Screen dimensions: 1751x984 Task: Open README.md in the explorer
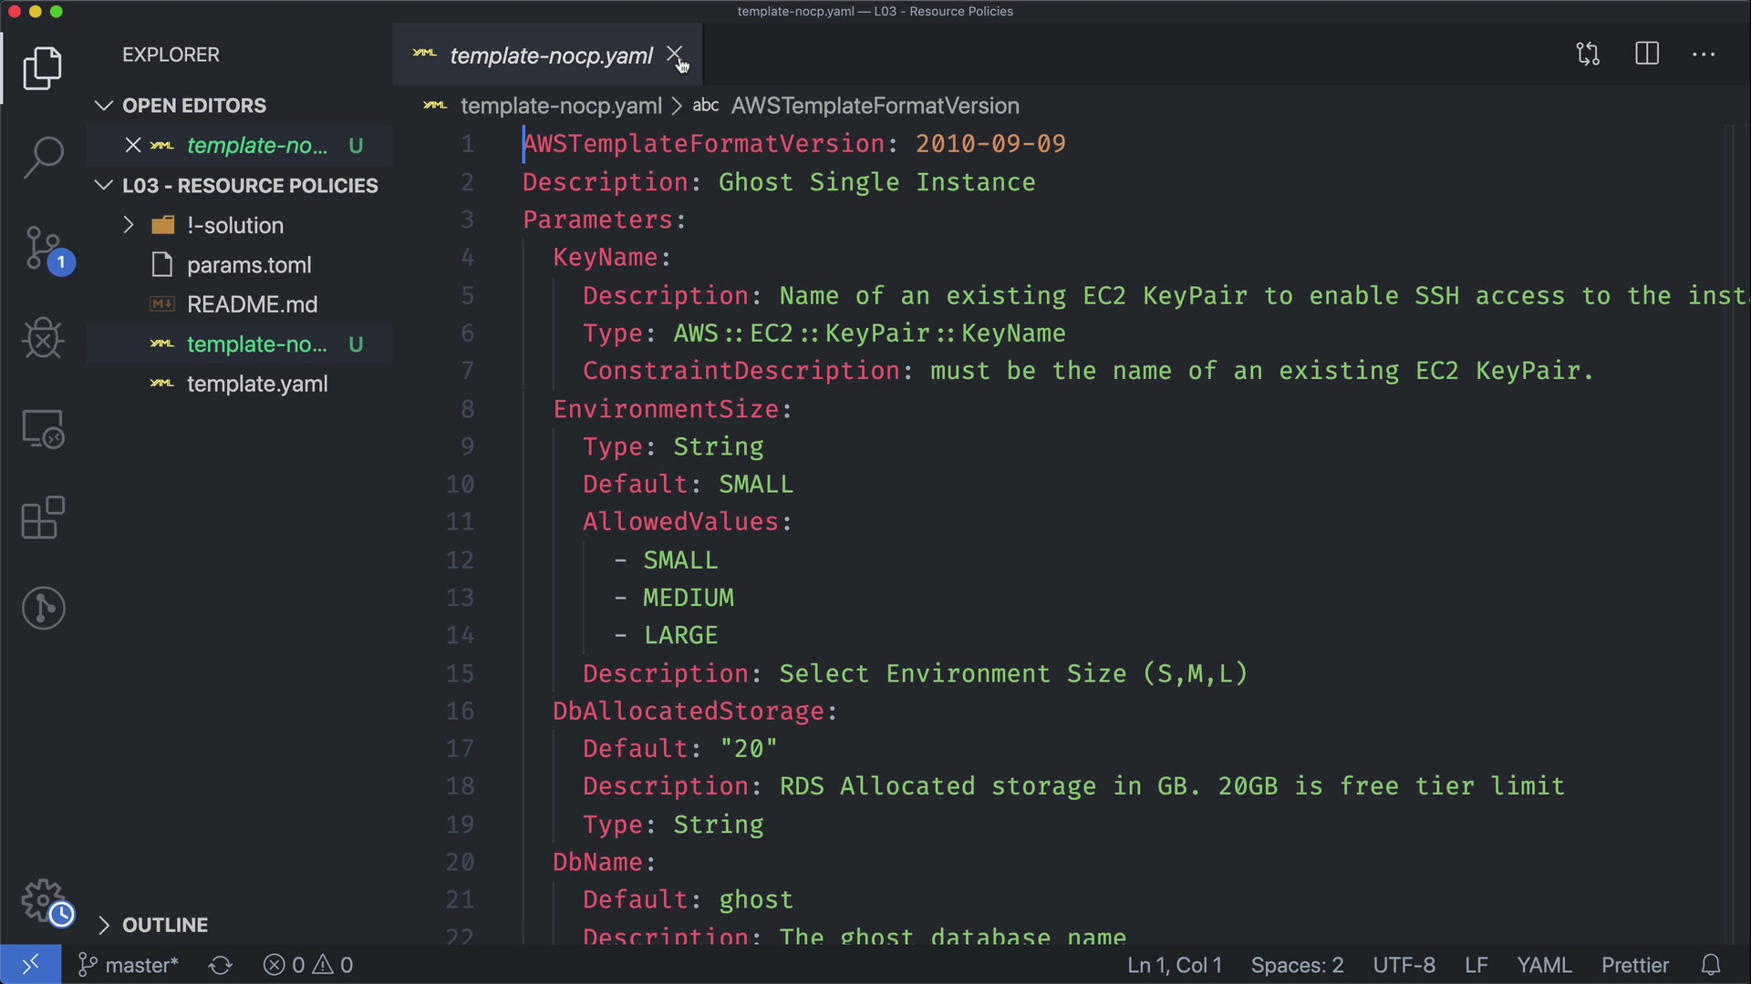coord(252,304)
